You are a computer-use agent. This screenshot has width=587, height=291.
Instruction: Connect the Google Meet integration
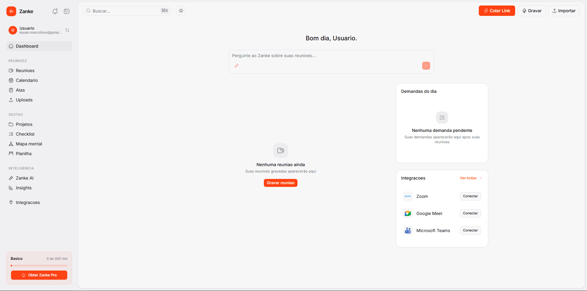(x=470, y=213)
